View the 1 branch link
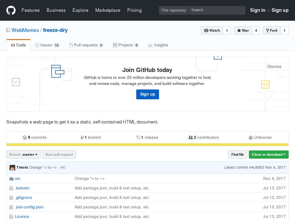This screenshot has width=295, height=221. coord(91,138)
